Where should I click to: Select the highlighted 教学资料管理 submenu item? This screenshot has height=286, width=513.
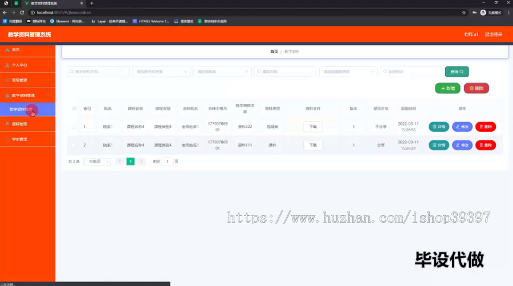click(x=27, y=109)
